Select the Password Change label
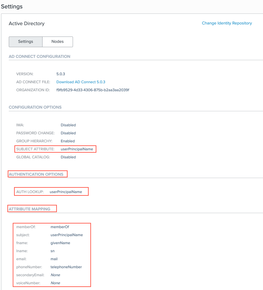This screenshot has width=263, height=290. point(35,133)
